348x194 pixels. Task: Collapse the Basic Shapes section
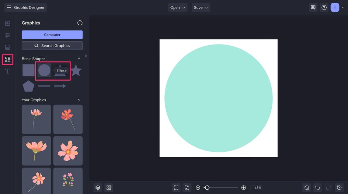[x=79, y=59]
